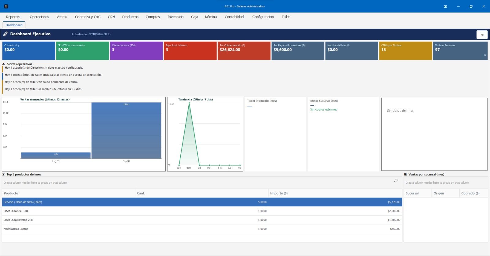Open the CRM menu

pyautogui.click(x=111, y=17)
